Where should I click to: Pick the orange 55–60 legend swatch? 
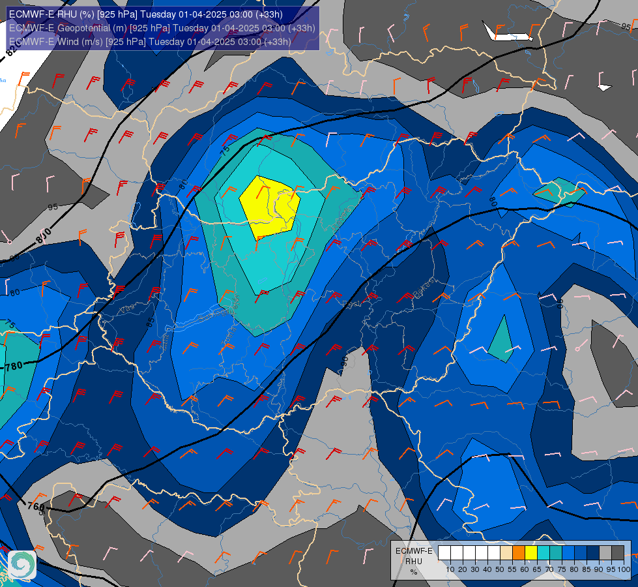point(519,553)
